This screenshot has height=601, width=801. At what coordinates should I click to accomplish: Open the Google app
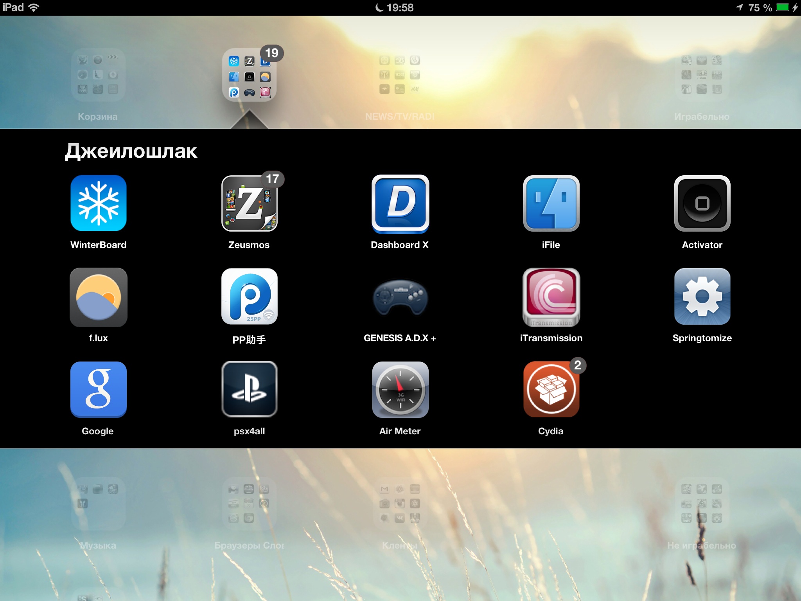pos(98,389)
